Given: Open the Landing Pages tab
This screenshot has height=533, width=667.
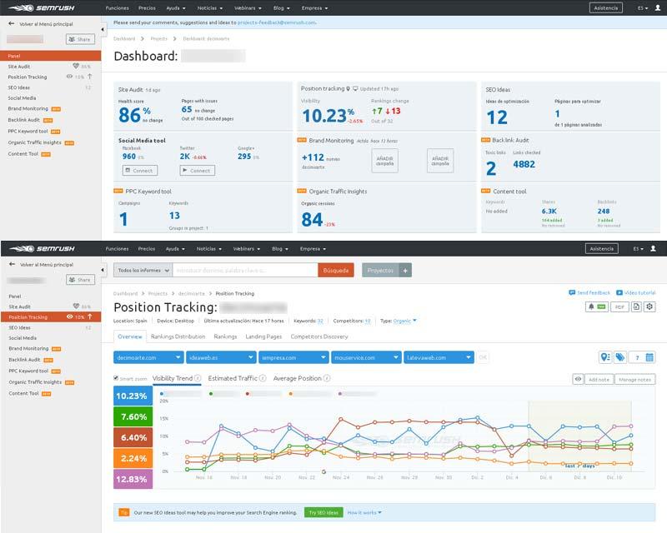Looking at the screenshot, I should [263, 336].
